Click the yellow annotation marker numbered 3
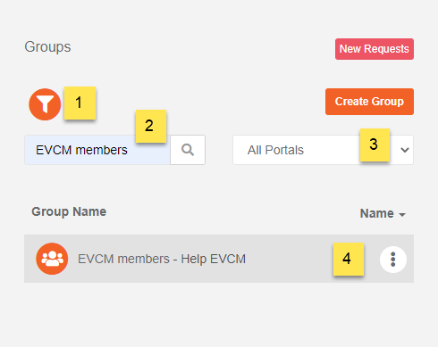Image resolution: width=438 pixels, height=347 pixels. pos(375,145)
